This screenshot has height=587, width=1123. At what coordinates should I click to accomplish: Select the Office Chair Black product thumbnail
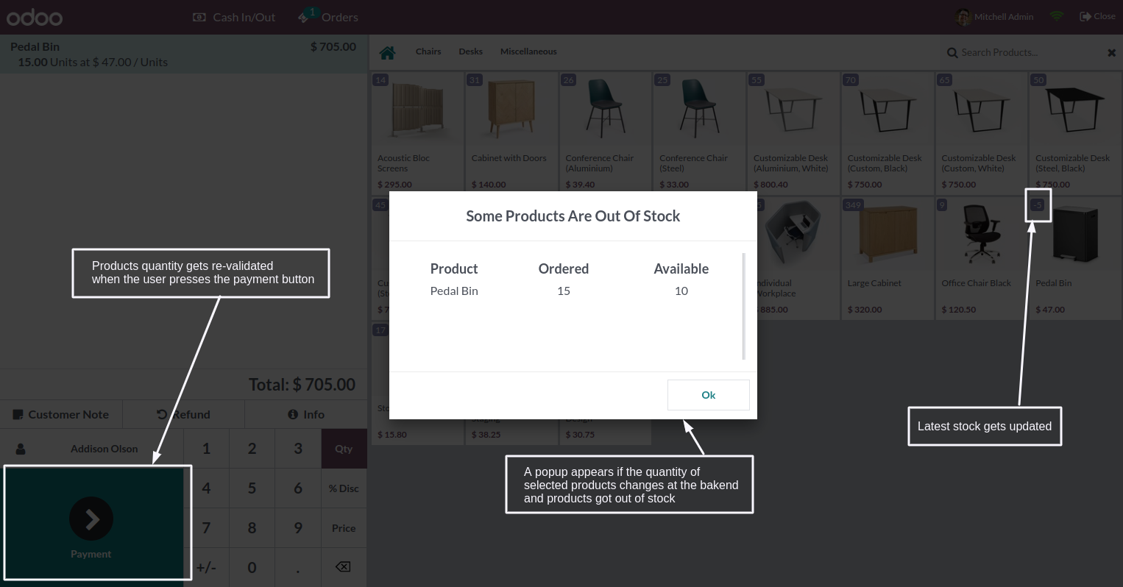pos(982,235)
